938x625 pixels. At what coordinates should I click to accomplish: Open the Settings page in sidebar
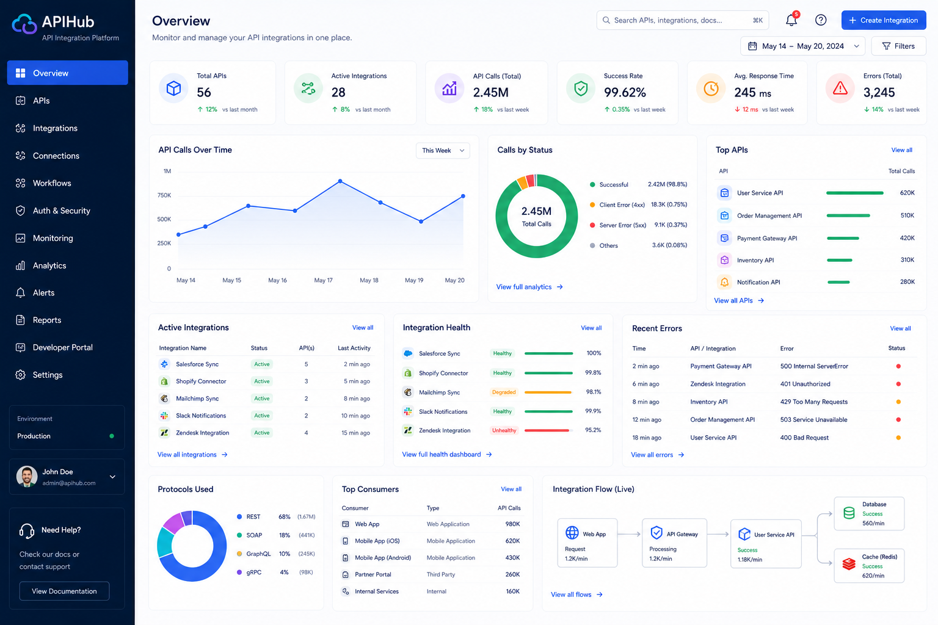[67, 375]
